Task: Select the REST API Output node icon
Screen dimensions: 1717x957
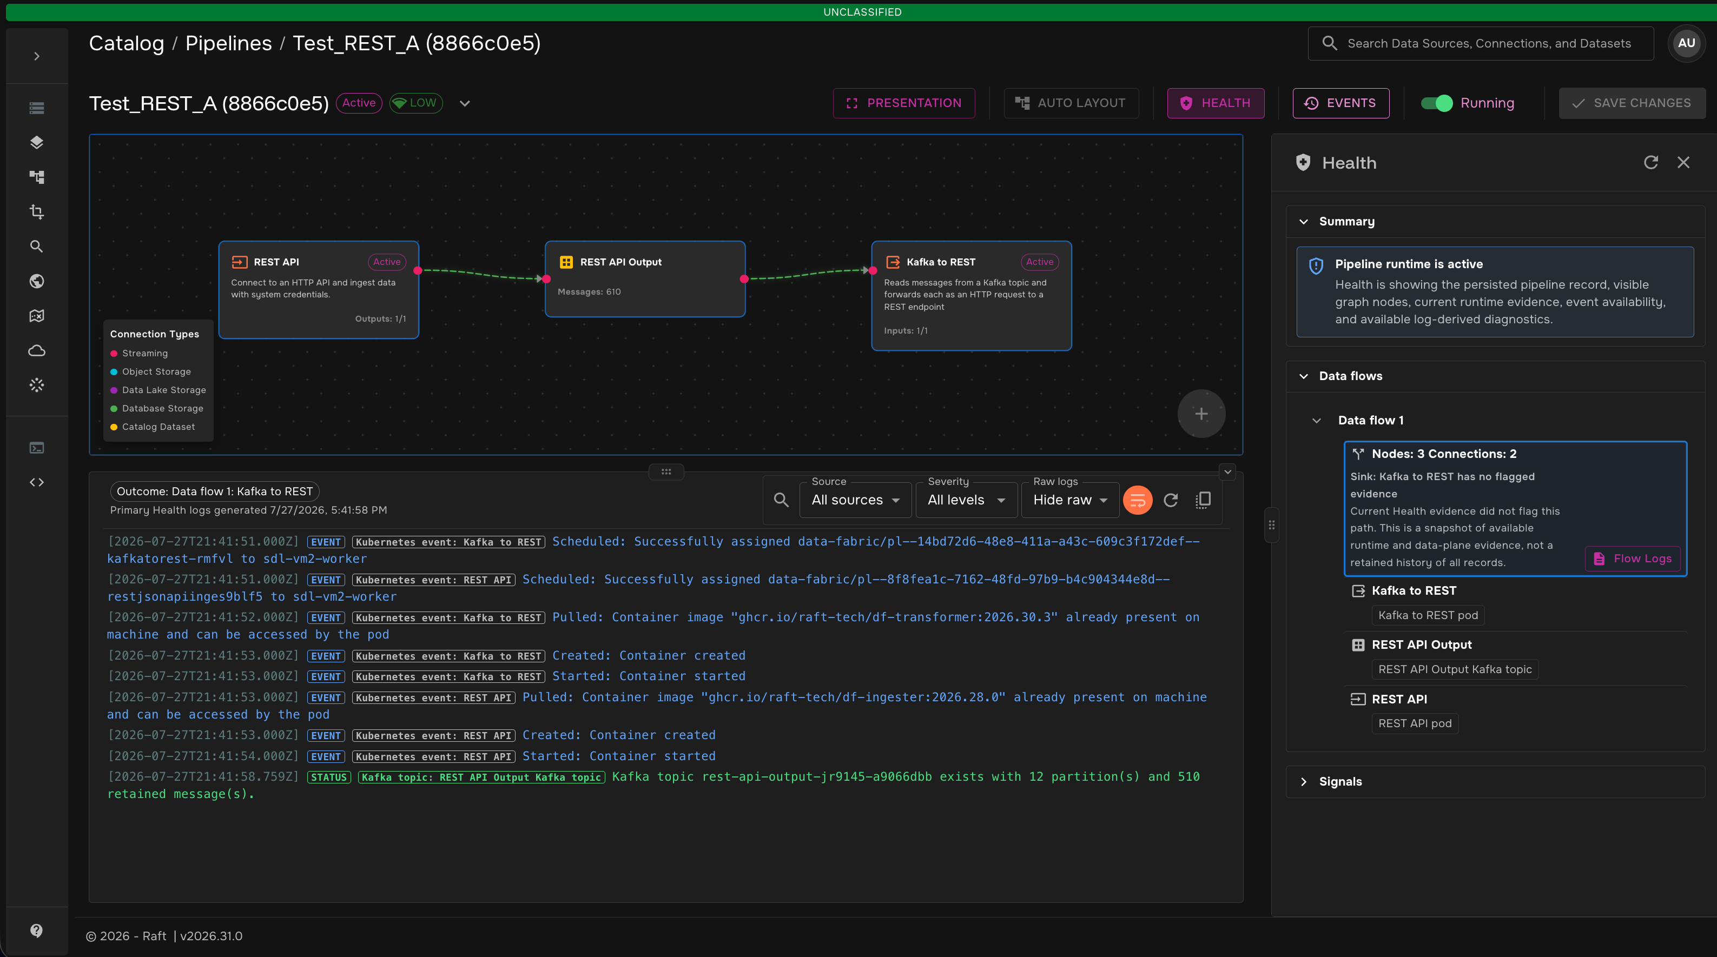Action: point(566,262)
